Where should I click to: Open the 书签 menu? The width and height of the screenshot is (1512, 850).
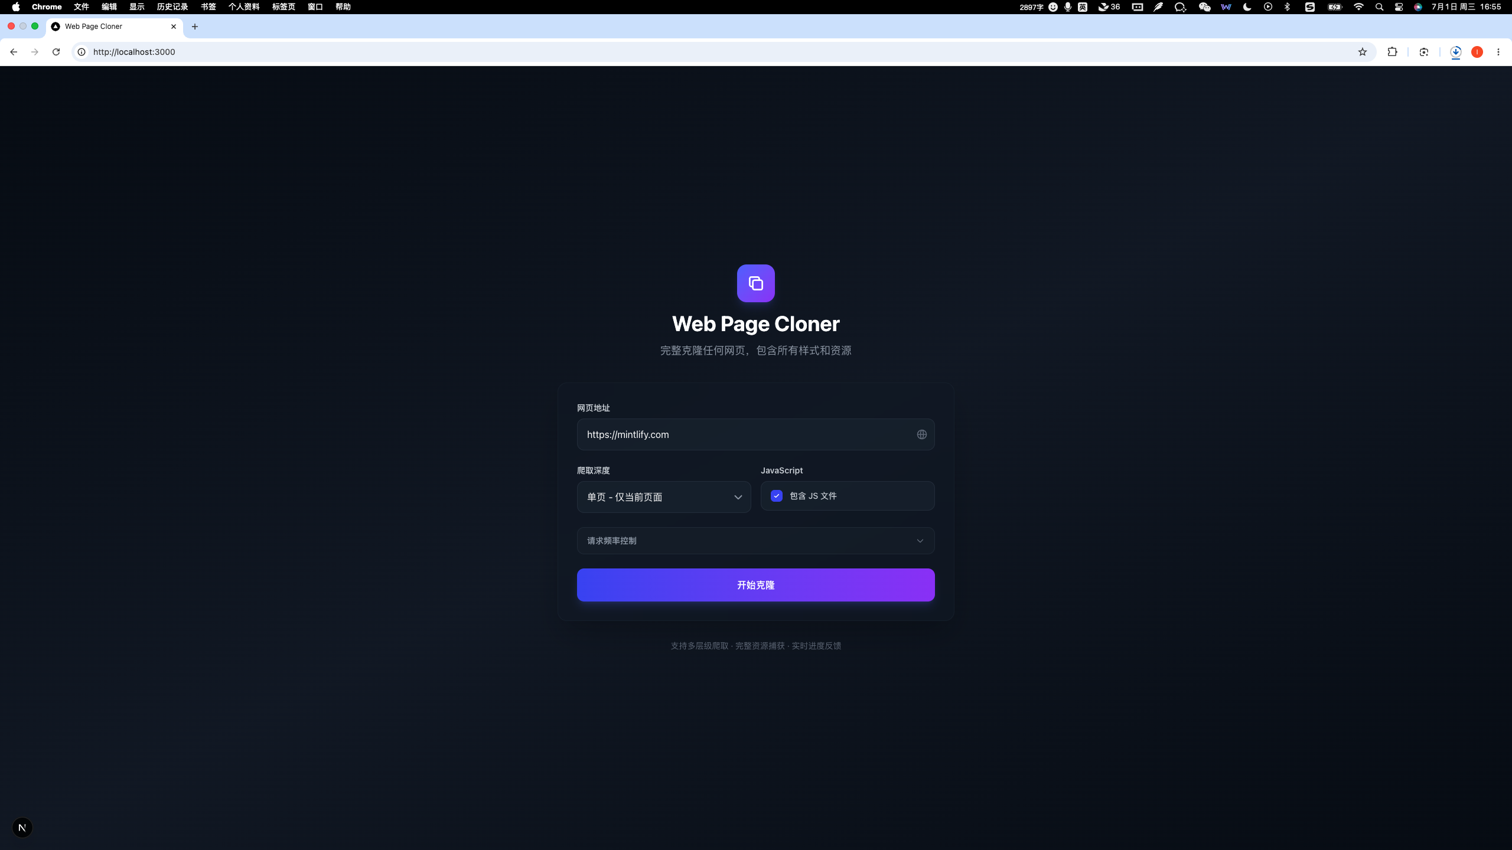[208, 7]
